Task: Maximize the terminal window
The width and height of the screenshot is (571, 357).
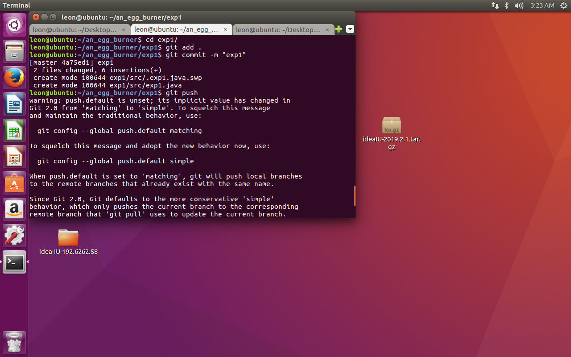Action: 53,17
